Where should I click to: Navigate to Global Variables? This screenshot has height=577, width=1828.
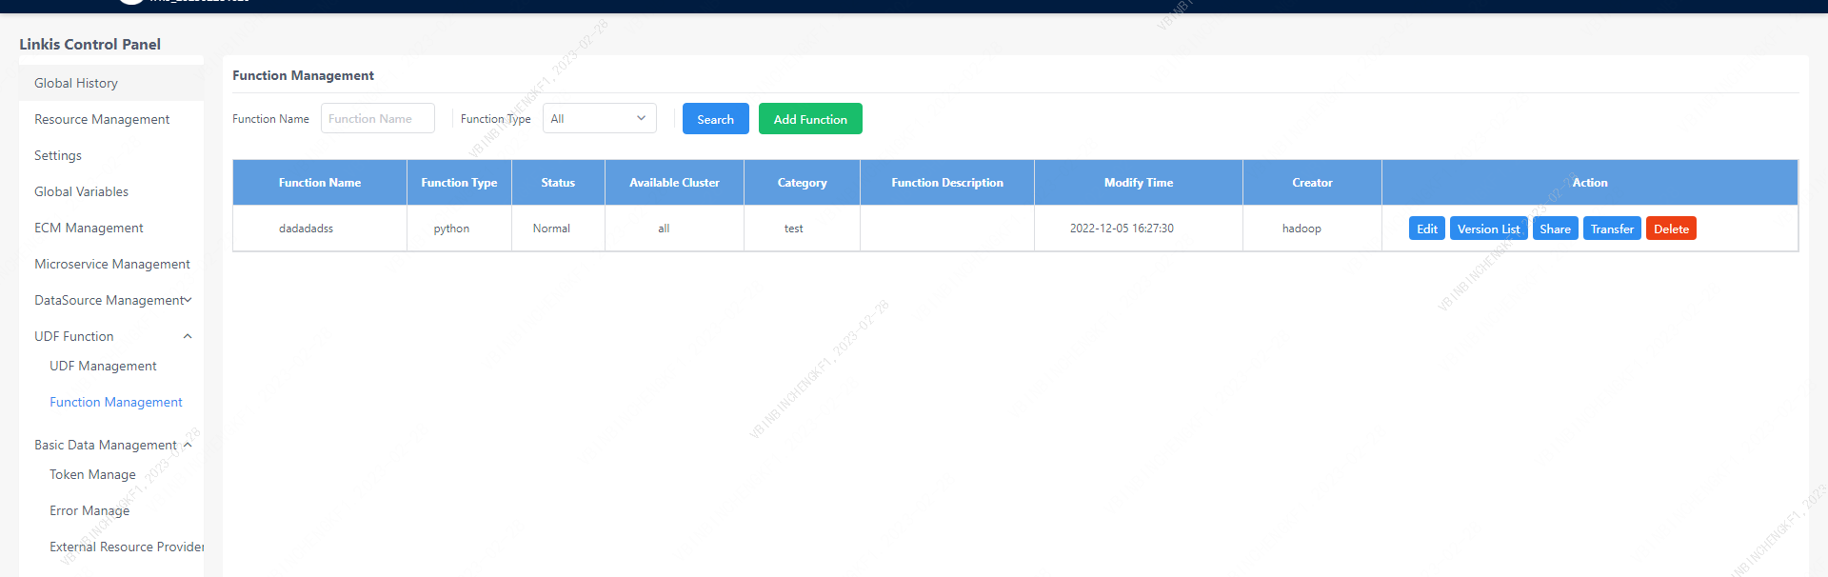[81, 191]
